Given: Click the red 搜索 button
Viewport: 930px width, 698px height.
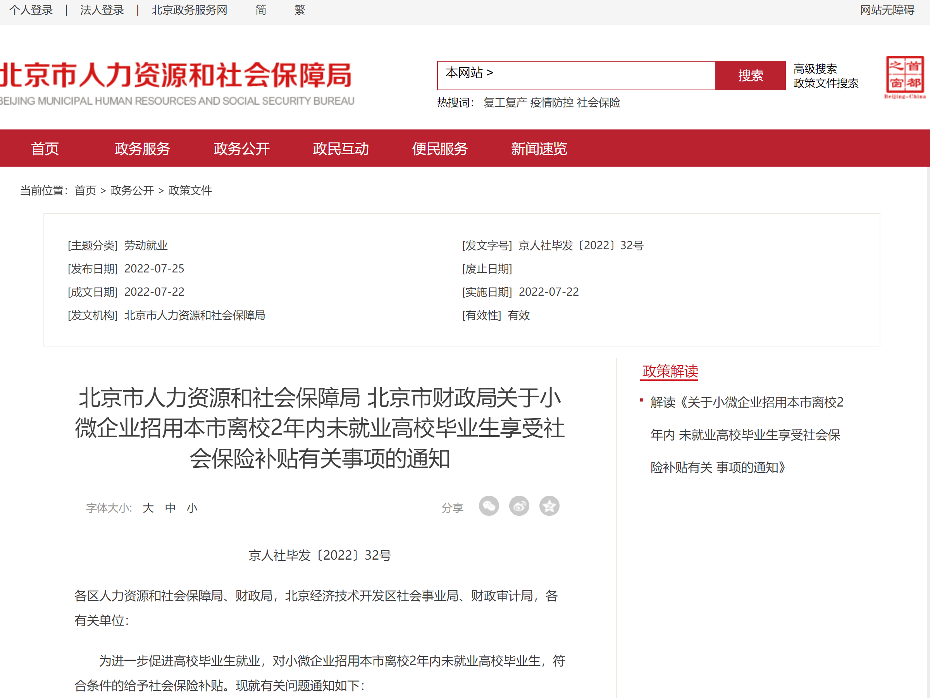Looking at the screenshot, I should pos(751,75).
